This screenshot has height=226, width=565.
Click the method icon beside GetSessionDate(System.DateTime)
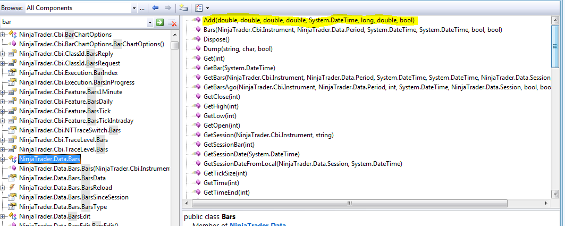[x=197, y=154]
